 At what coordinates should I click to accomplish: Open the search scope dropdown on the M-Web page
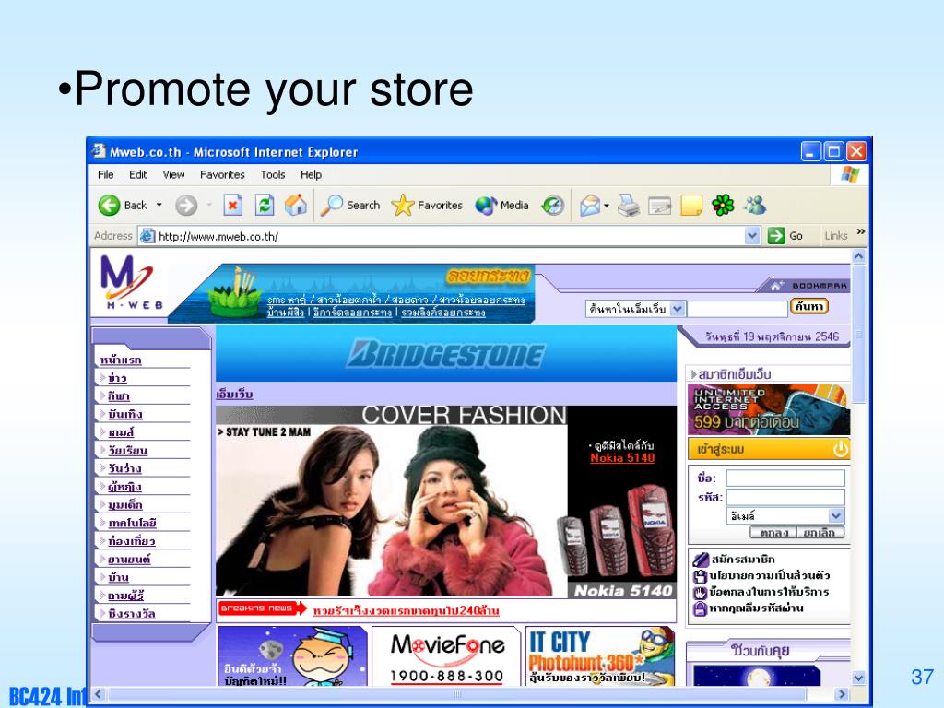coord(678,309)
